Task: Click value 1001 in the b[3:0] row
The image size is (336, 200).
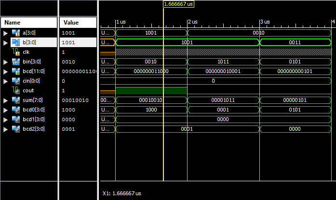Action: click(68, 42)
